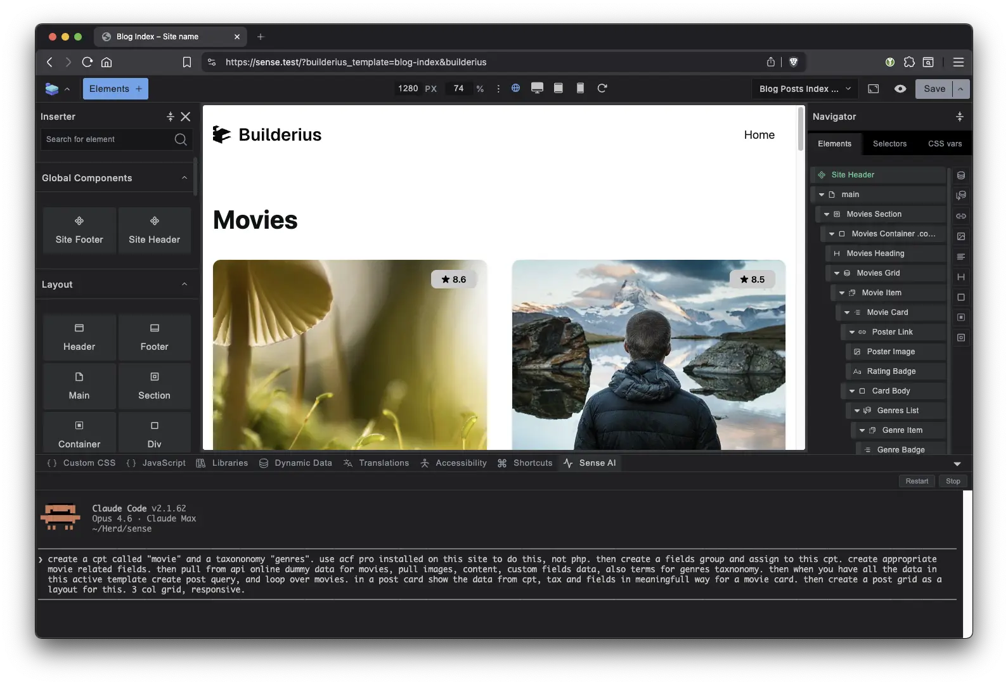The image size is (1008, 685).
Task: Switch to the Selectors tab
Action: point(889,144)
